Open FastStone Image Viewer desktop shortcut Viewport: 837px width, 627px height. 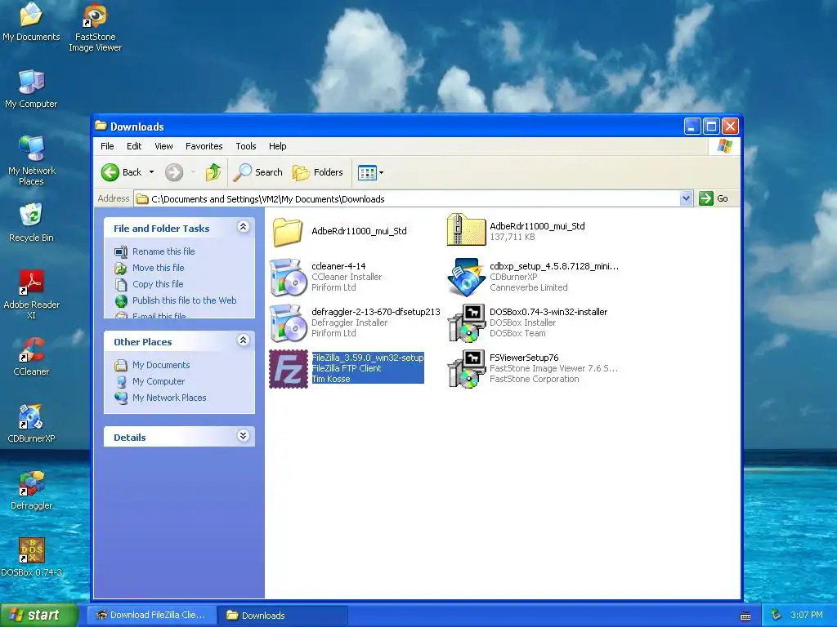click(x=95, y=27)
